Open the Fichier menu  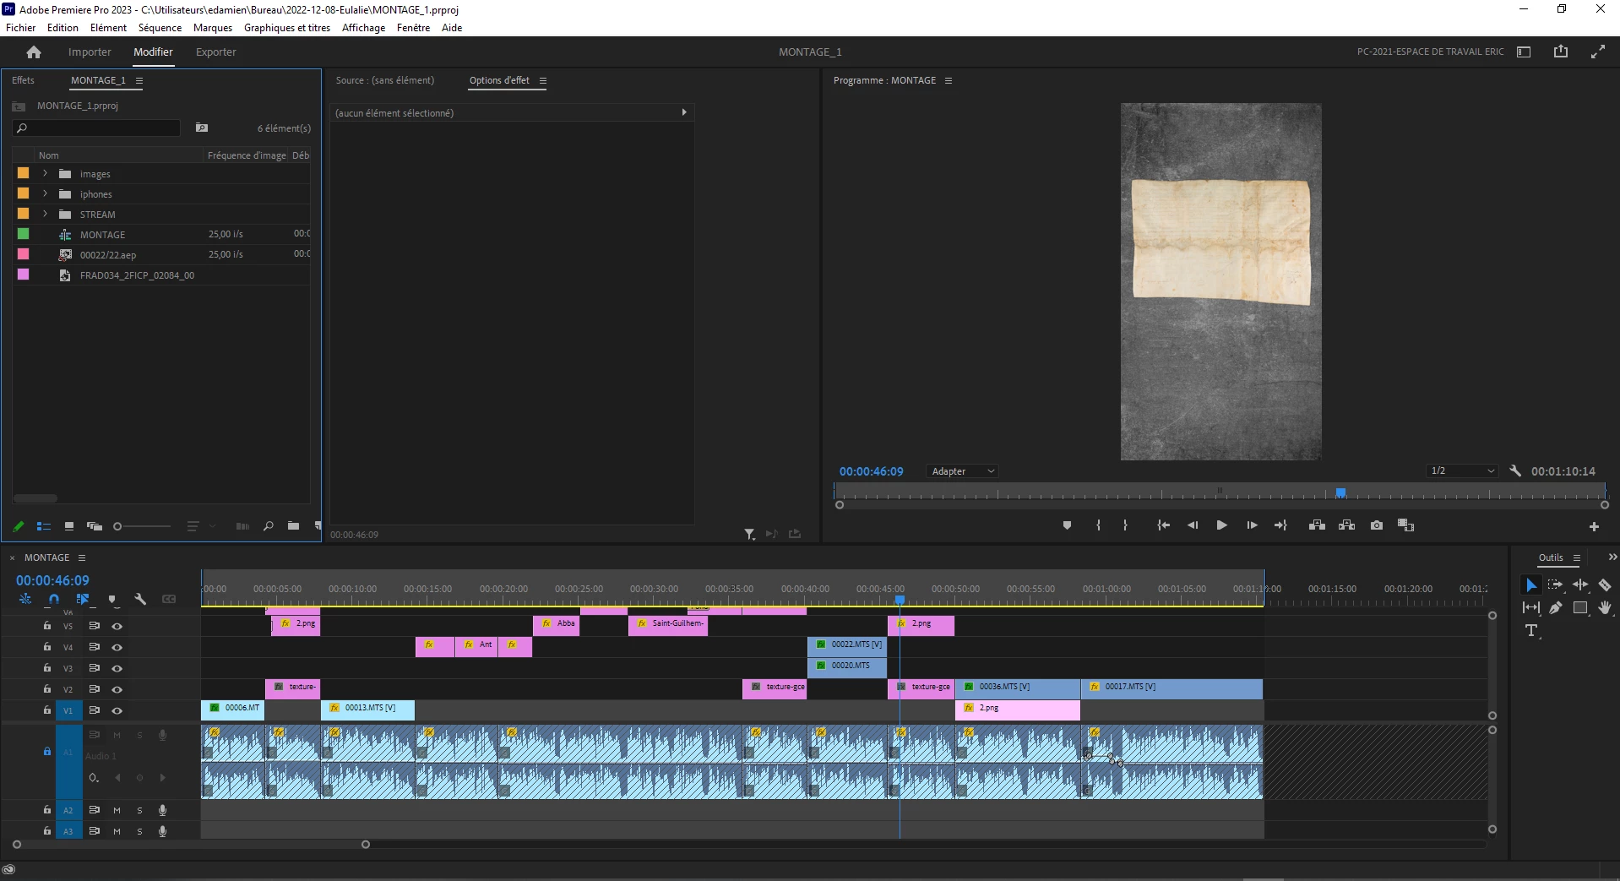(21, 28)
